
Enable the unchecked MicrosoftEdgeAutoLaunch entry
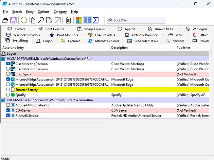pos(8,84)
